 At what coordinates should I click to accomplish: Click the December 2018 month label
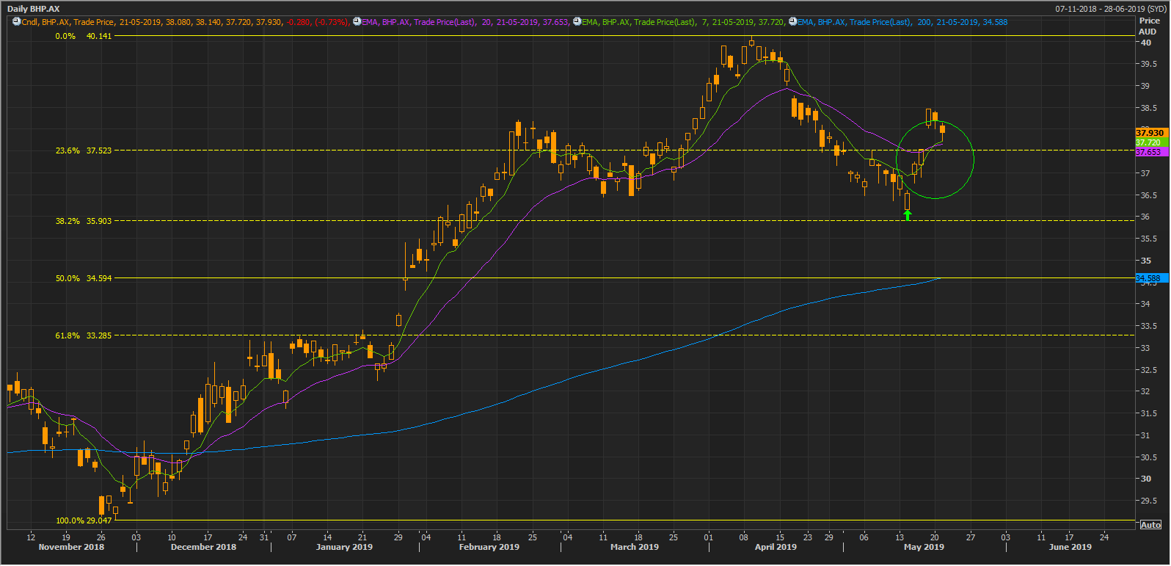click(203, 547)
